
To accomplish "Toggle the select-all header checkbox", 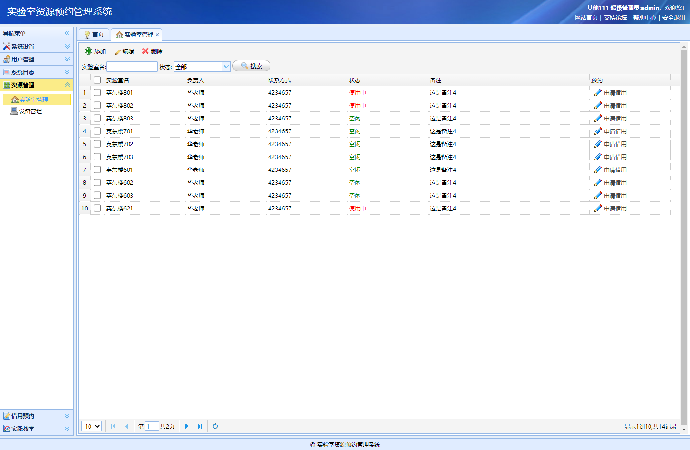I will (98, 80).
